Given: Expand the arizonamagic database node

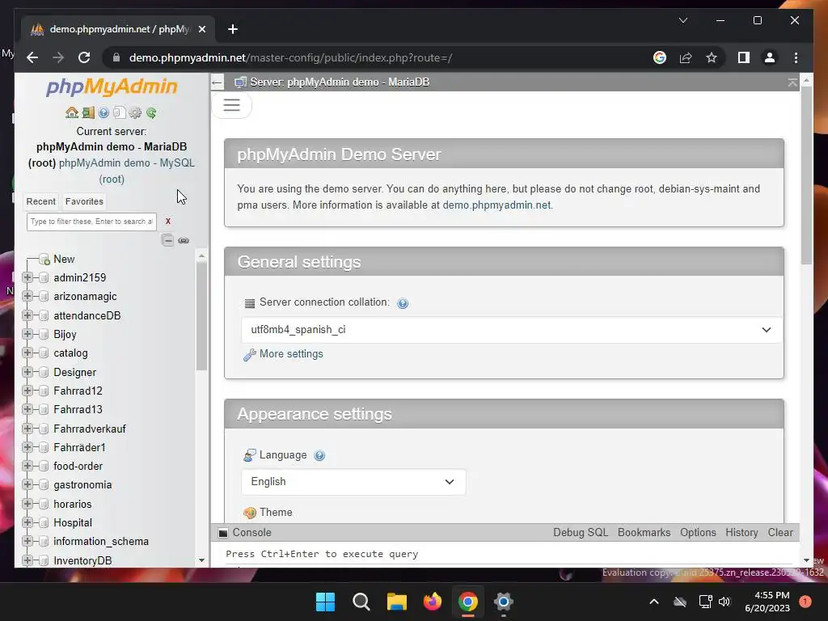Looking at the screenshot, I should pos(27,296).
